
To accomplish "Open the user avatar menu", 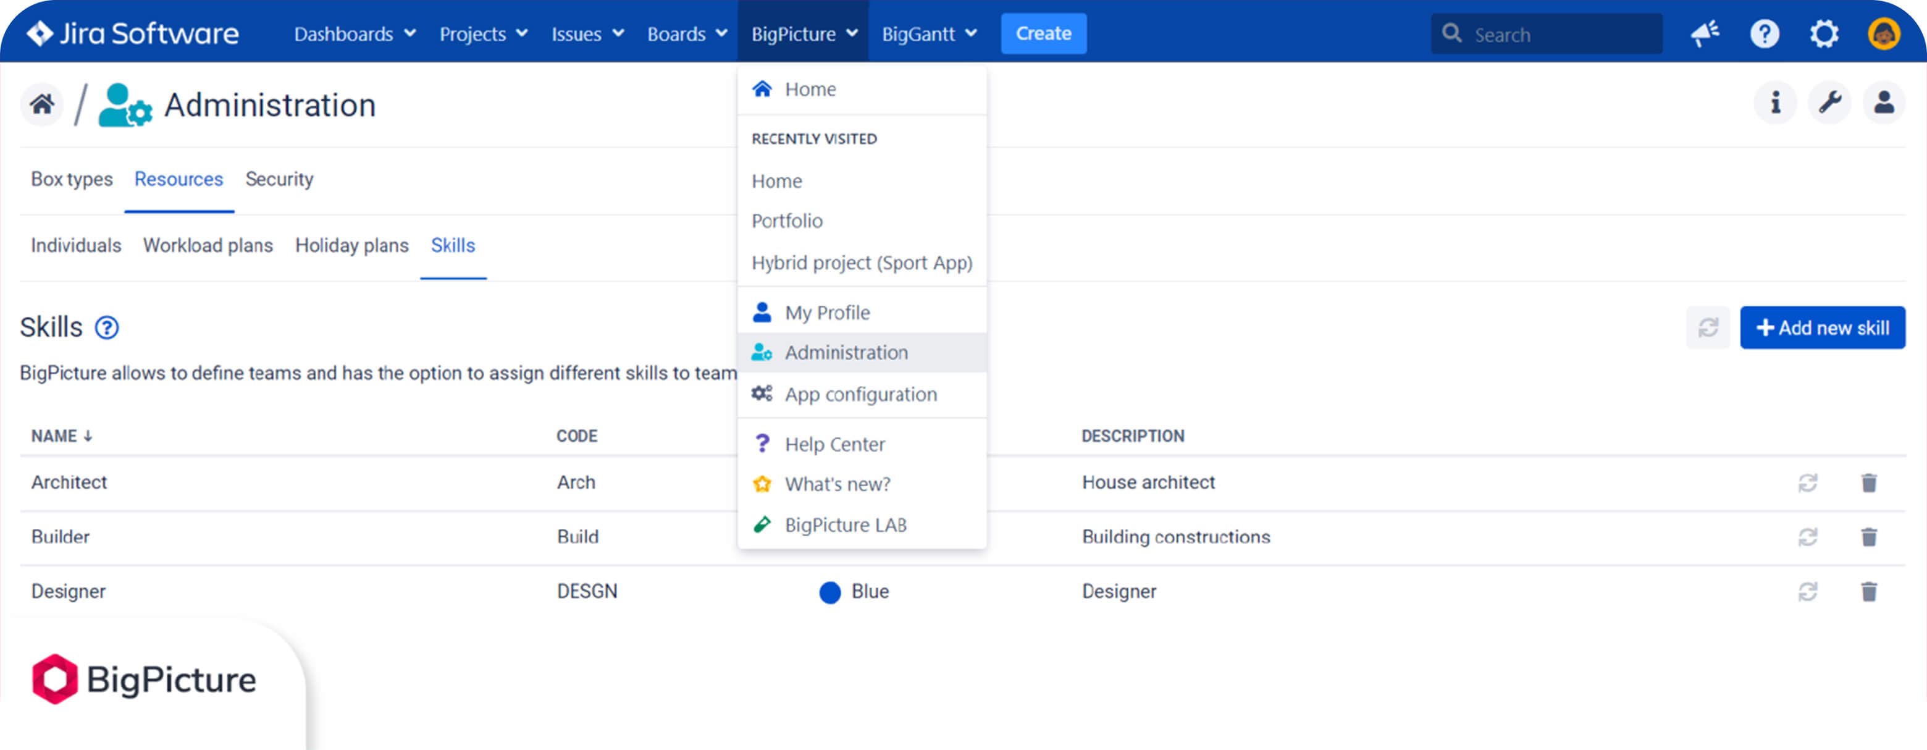I will coord(1883,34).
